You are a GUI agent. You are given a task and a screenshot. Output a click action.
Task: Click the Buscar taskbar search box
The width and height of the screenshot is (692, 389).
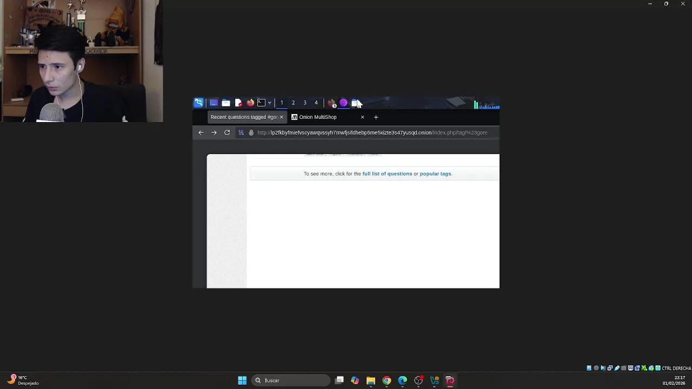click(291, 380)
